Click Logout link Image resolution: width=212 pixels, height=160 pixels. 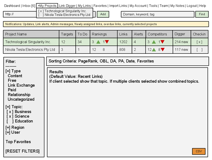[192, 6]
